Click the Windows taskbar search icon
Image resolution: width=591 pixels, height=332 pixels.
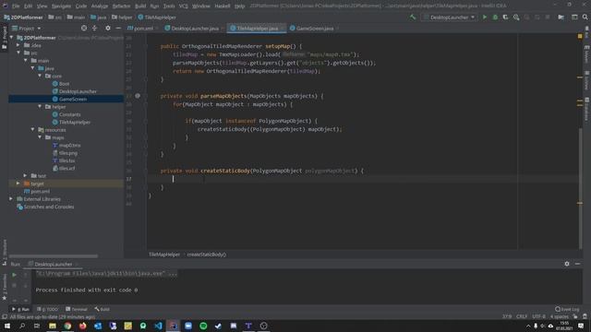tap(22, 326)
